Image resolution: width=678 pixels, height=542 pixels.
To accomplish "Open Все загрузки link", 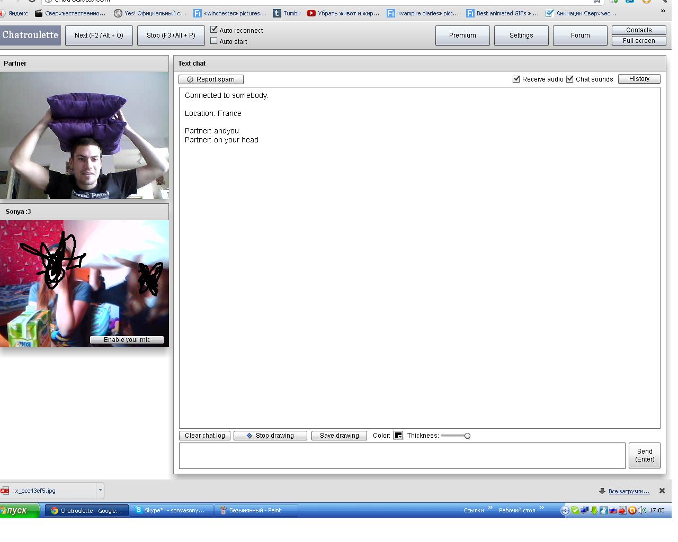I will 629,491.
